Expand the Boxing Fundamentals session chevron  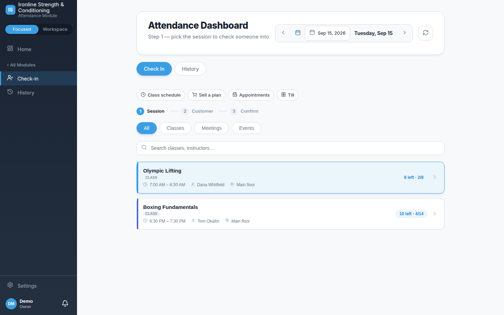click(x=435, y=214)
